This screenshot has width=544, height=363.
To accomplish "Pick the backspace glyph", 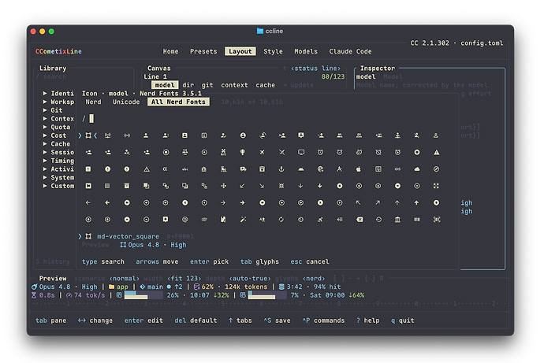I will (x=360, y=219).
